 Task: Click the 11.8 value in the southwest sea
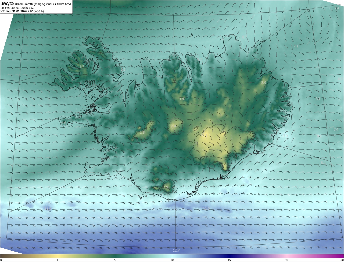pos(48,208)
